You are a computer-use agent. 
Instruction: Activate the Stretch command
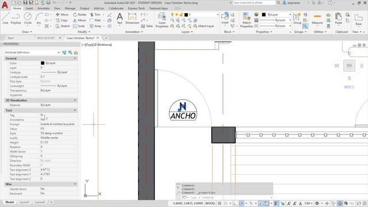pyautogui.click(x=63, y=26)
